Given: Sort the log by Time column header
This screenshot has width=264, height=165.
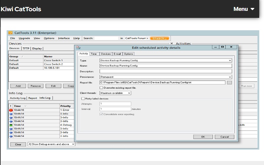Looking at the screenshot, I should tap(36, 106).
